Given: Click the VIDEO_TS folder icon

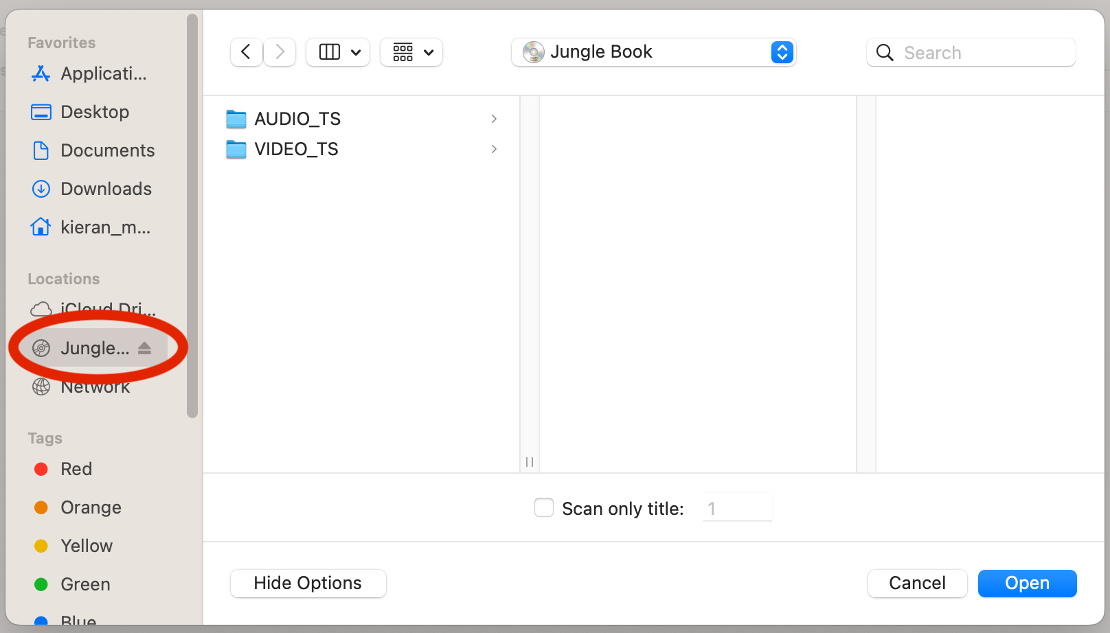Looking at the screenshot, I should coord(236,149).
